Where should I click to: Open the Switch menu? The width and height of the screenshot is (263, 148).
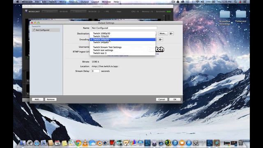53,2
